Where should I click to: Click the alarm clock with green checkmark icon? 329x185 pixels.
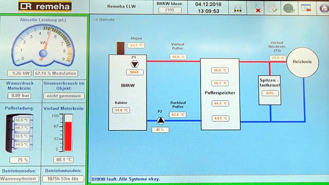tap(272, 8)
